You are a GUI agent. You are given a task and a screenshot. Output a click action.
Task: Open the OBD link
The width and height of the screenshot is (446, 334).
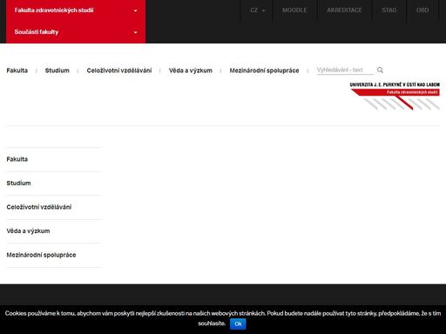click(x=422, y=10)
